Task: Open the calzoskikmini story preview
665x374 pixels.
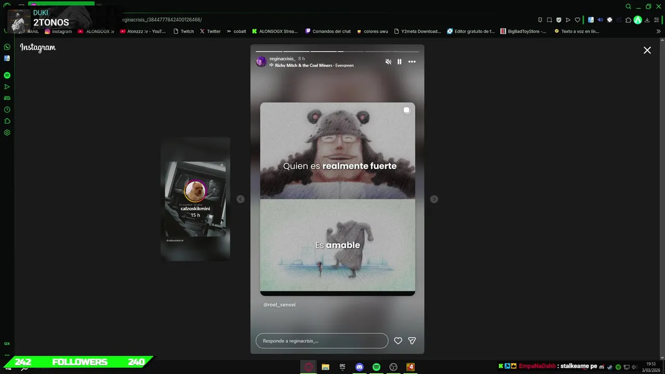Action: 195,199
